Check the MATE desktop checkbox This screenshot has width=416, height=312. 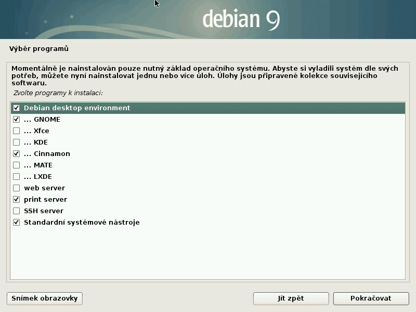[x=17, y=165]
